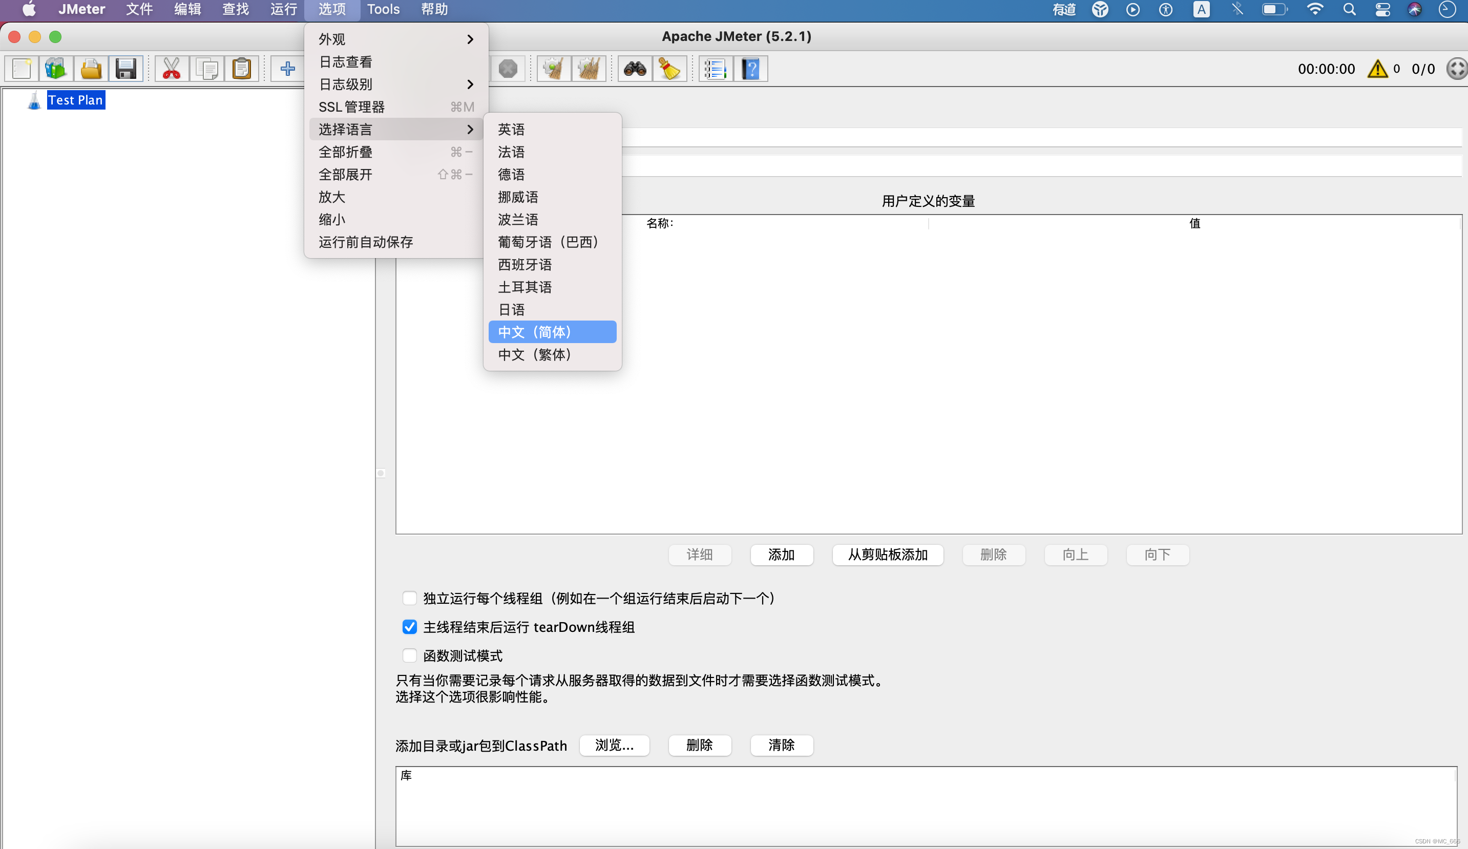1468x849 pixels.
Task: Click the 添加 button
Action: 781,555
